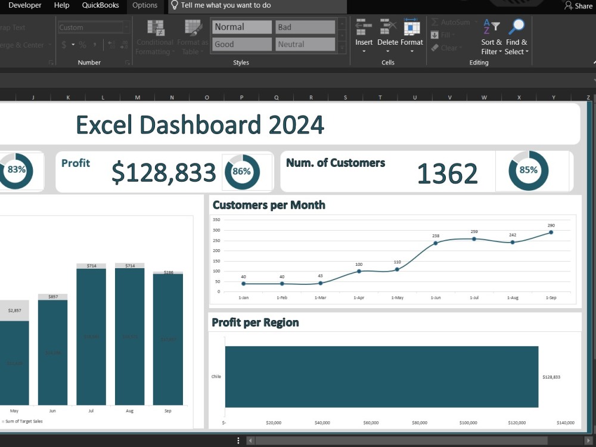The height and width of the screenshot is (447, 596).
Task: Apply the Percent Style icon
Action: click(82, 44)
